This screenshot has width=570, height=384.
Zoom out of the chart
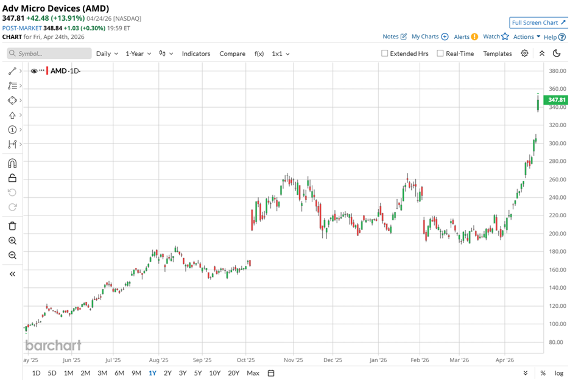pyautogui.click(x=12, y=256)
